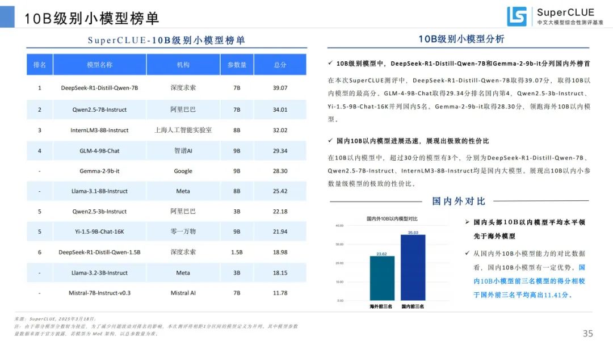Click the Llama-3.1-8B-Instruct table cell
The height and width of the screenshot is (345, 613).
click(x=99, y=191)
